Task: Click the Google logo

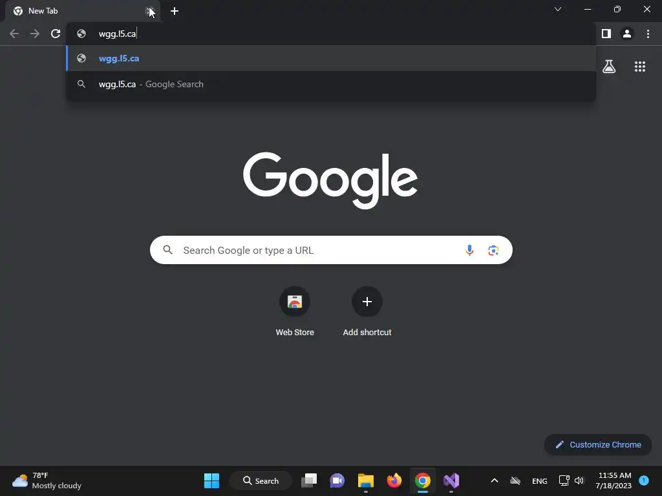Action: (x=330, y=181)
